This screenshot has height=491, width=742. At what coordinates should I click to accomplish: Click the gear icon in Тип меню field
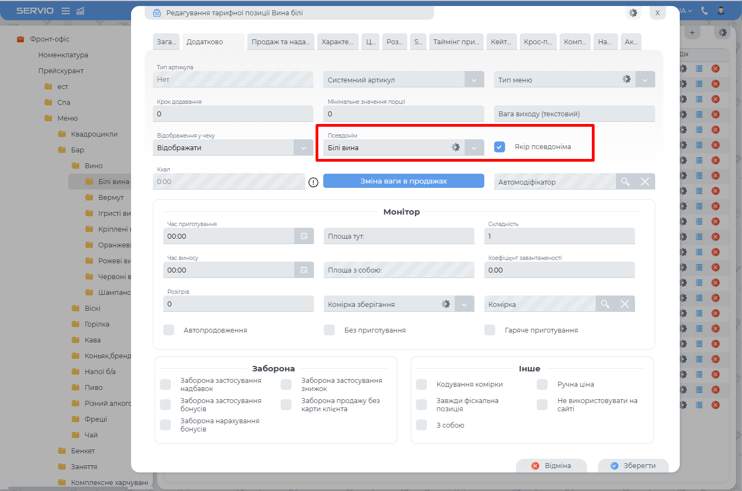(626, 79)
